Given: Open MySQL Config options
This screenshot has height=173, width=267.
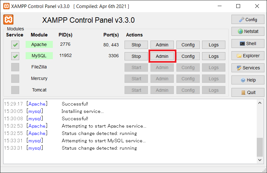Looking at the screenshot, I should (x=188, y=56).
